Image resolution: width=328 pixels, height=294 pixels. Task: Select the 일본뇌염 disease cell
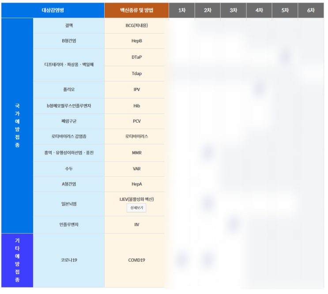[69, 204]
